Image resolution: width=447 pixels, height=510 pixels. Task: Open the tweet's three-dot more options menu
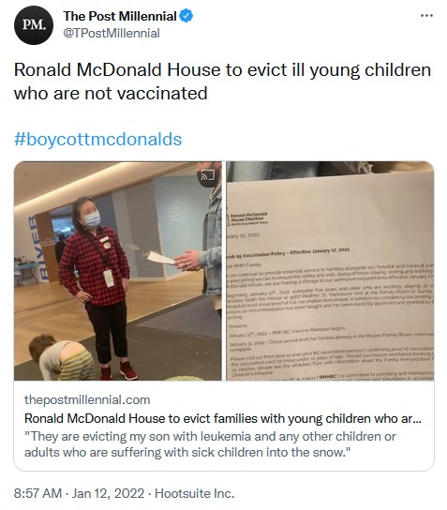point(426,16)
